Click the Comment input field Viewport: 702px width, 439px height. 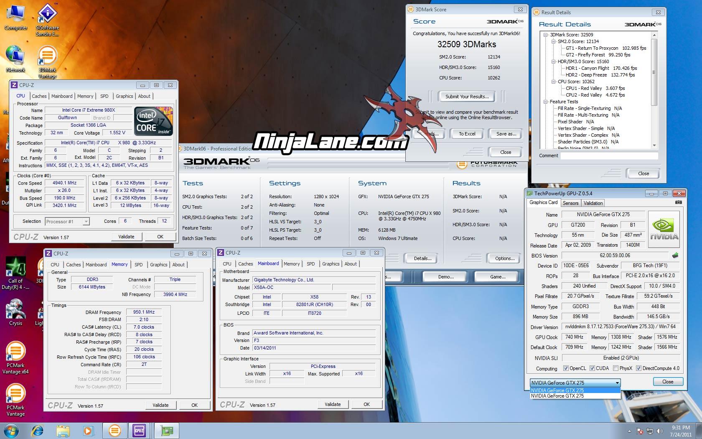pos(609,156)
